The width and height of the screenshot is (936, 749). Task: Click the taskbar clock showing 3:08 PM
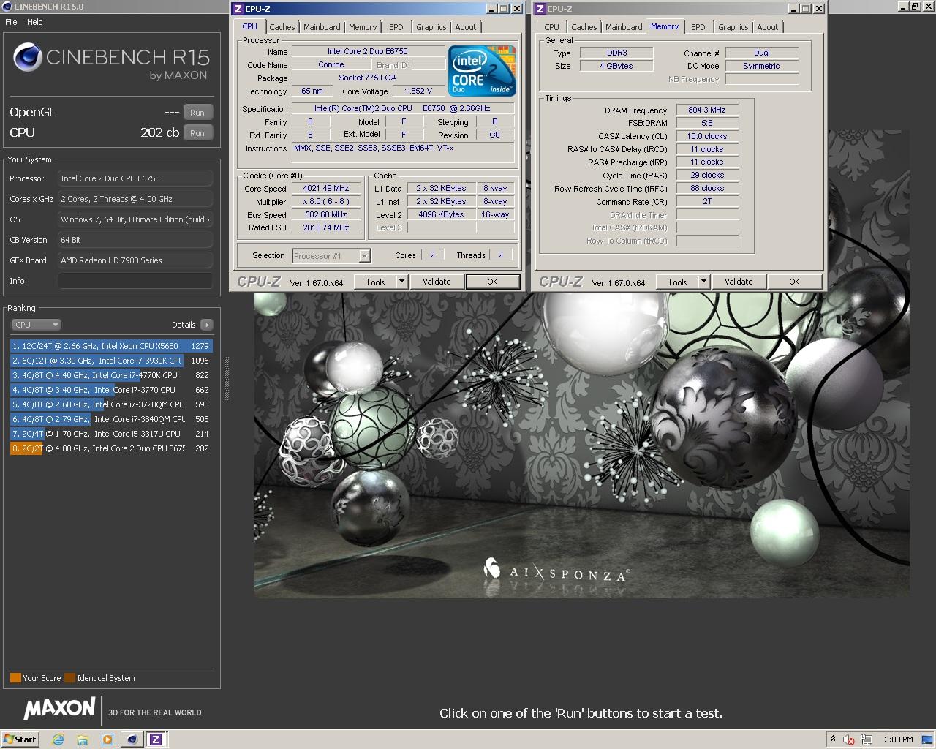[x=898, y=739]
